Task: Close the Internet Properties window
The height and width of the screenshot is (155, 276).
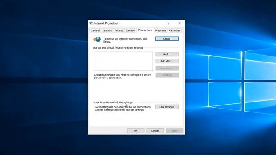Action: pyautogui.click(x=179, y=23)
